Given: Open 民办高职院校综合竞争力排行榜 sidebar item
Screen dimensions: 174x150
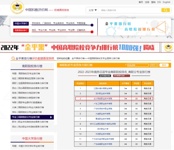Looking at the screenshot, I should [x=30, y=88].
